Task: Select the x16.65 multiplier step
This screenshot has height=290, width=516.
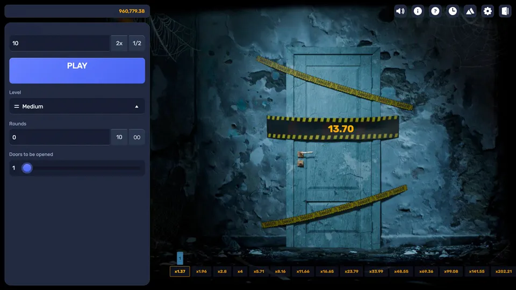Action: (327, 271)
